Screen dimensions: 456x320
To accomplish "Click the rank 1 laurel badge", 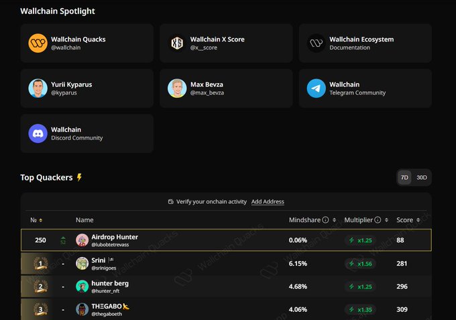I will click(x=40, y=264).
